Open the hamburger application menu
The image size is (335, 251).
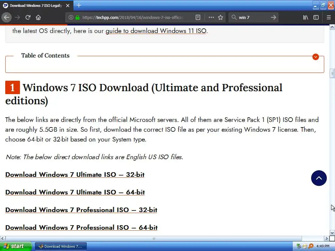pos(328,17)
